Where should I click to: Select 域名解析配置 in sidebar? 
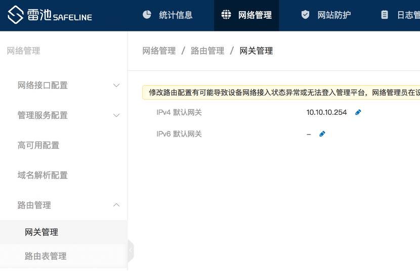tap(43, 175)
